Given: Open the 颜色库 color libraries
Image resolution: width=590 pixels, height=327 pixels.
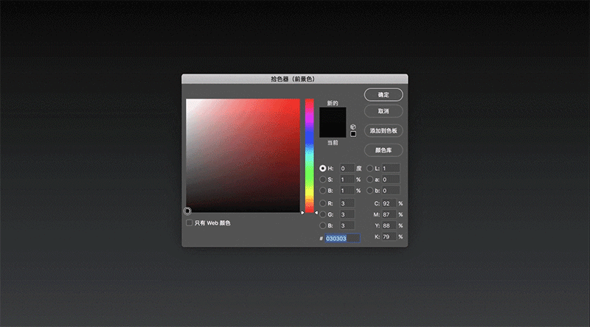Looking at the screenshot, I should [x=383, y=150].
